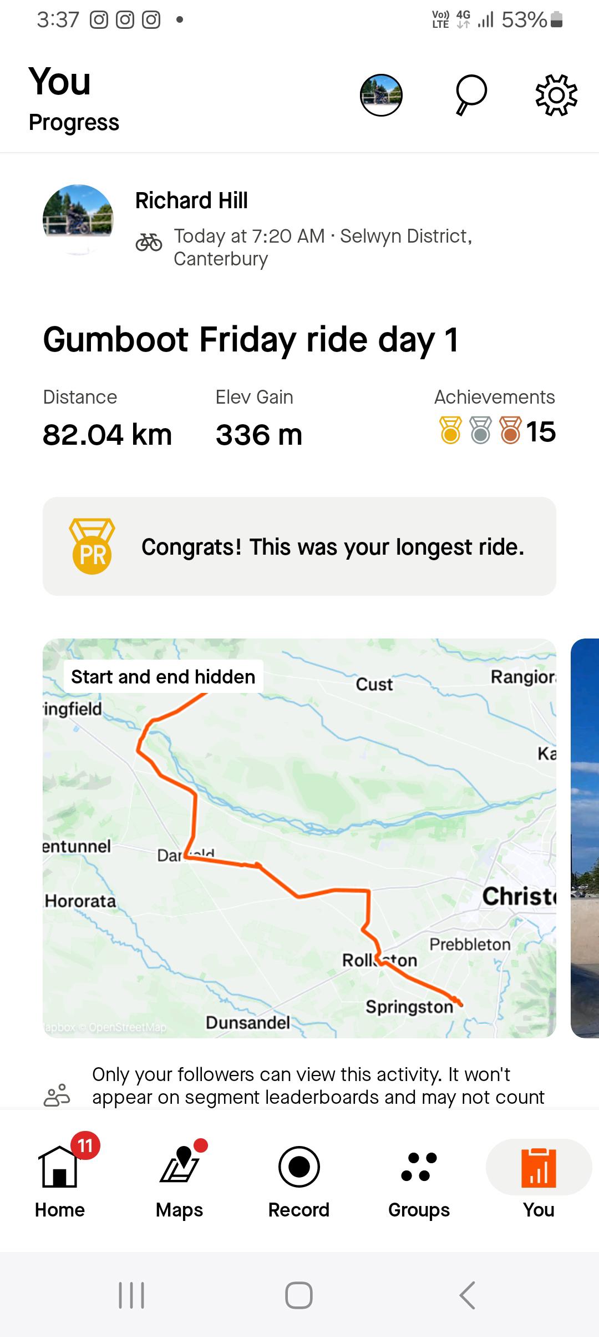Open the Gumboot Friday ride day 1 activity

pos(251,340)
